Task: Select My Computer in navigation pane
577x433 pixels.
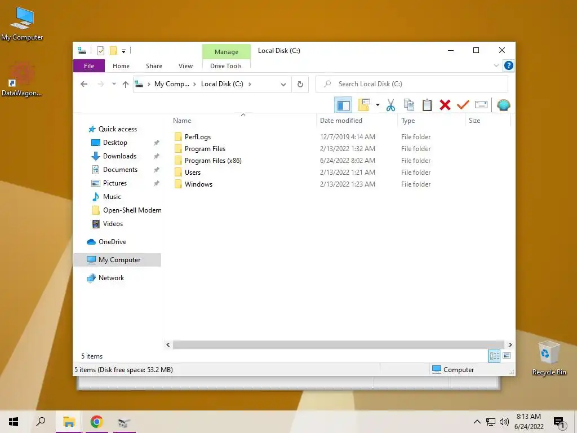Action: [x=117, y=260]
